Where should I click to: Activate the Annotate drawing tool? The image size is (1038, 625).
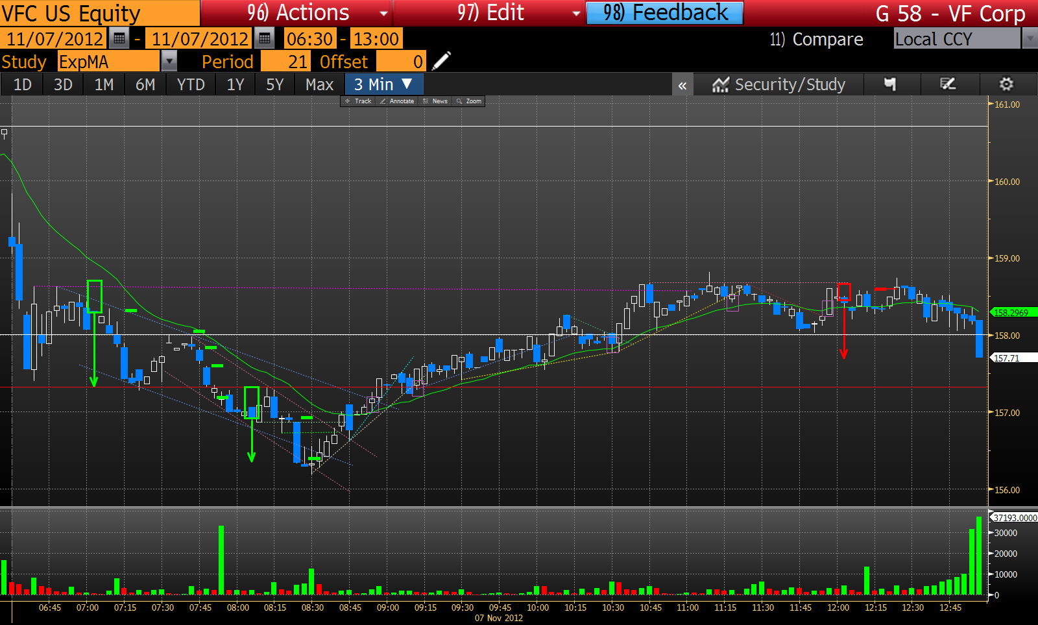coord(397,101)
